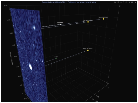Click the '1000' Y-axis tick label

(13, 45)
